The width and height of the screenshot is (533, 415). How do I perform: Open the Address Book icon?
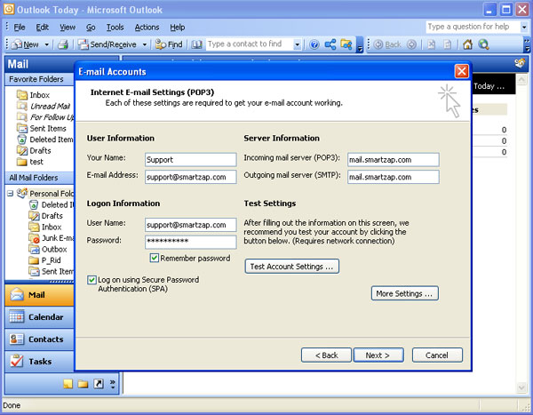pyautogui.click(x=196, y=44)
